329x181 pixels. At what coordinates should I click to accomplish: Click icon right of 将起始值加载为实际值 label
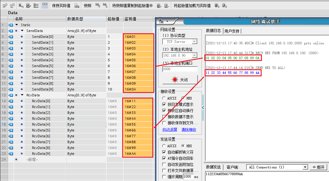(217, 6)
